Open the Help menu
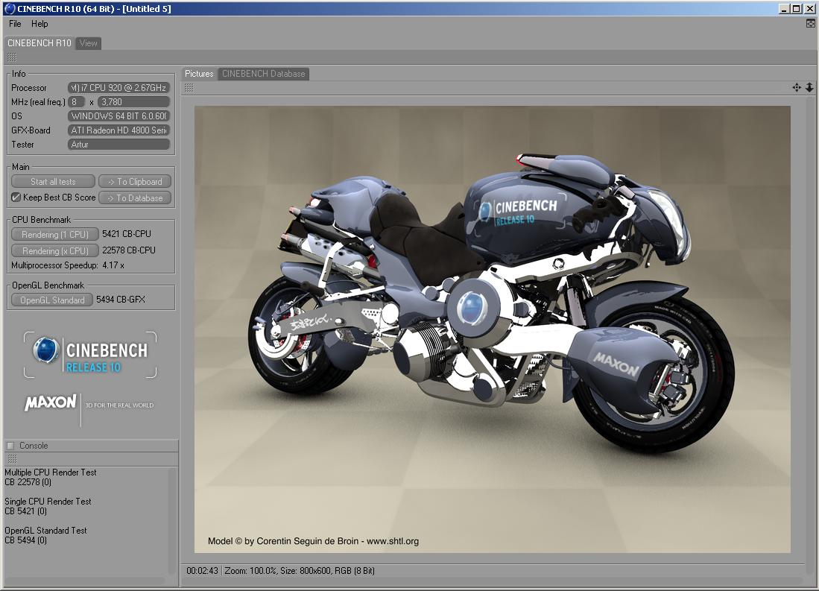 (39, 24)
